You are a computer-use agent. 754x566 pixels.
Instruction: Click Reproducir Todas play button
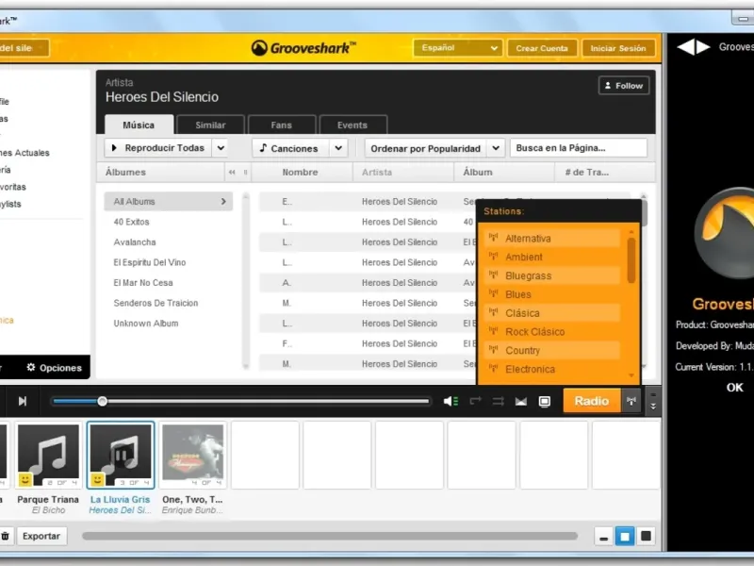click(158, 148)
